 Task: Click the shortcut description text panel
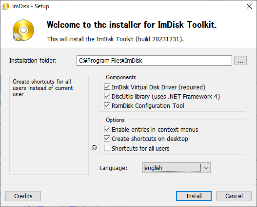pos(49,125)
